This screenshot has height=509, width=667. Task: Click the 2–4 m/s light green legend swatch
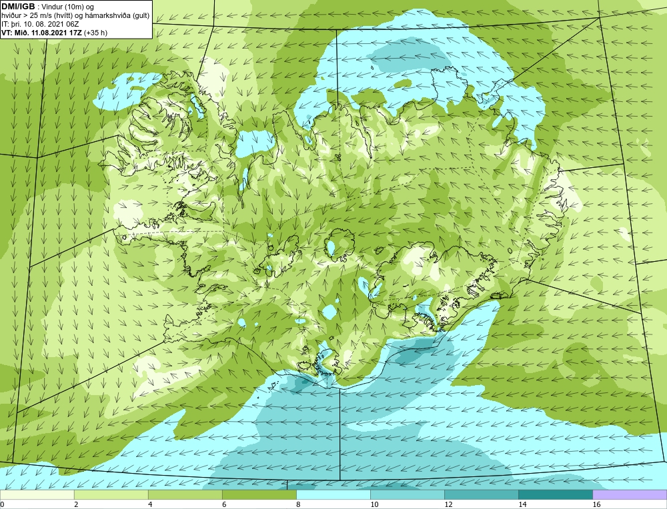[x=111, y=495]
